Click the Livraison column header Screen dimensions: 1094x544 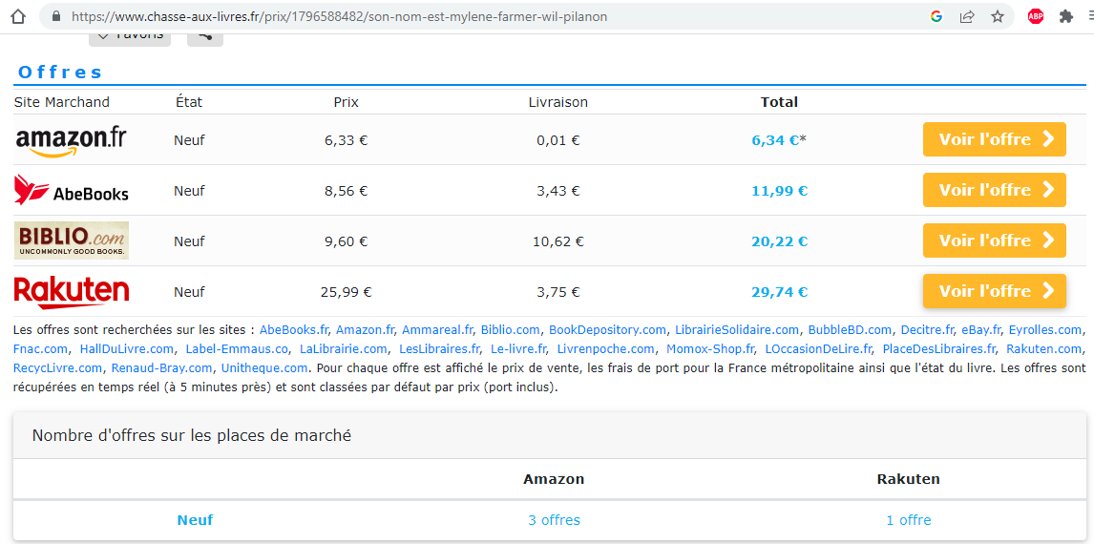(558, 102)
